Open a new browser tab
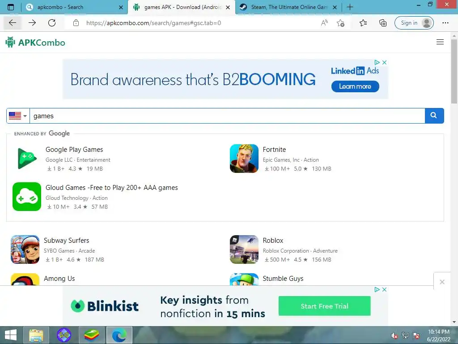Image resolution: width=458 pixels, height=344 pixels. coord(350,7)
